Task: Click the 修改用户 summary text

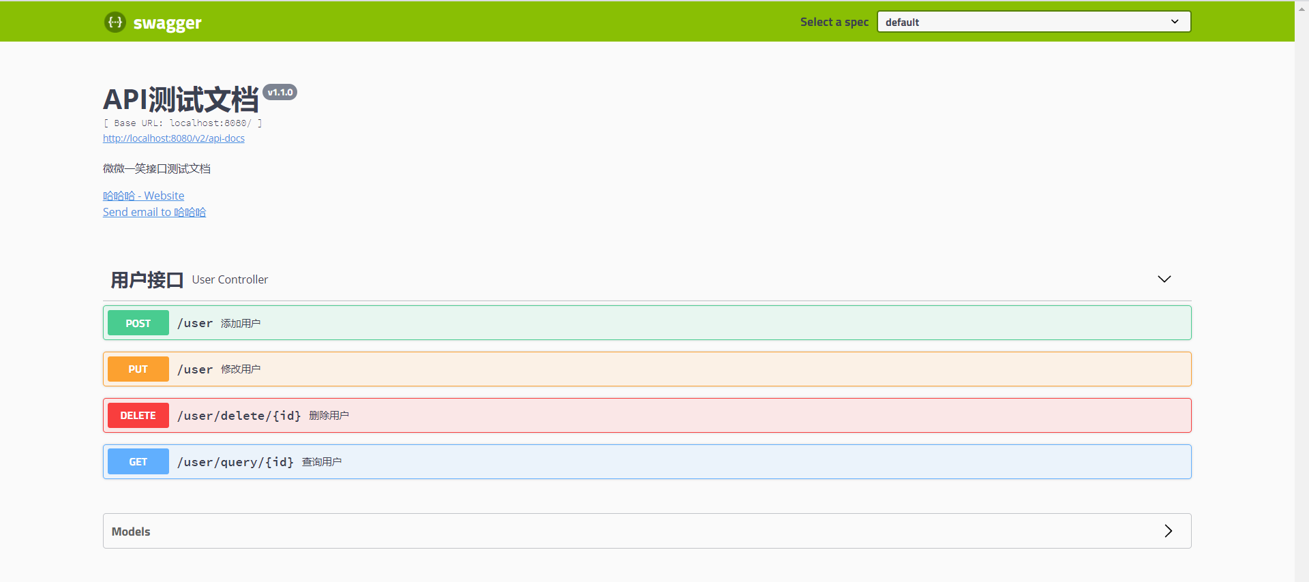Action: (241, 369)
